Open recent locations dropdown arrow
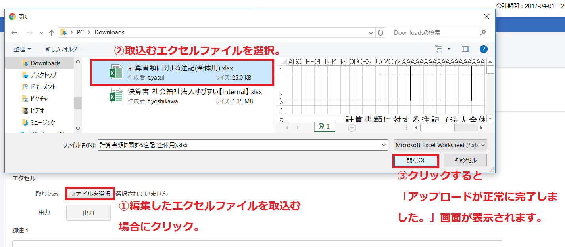The height and width of the screenshot is (247, 565). pyautogui.click(x=41, y=33)
